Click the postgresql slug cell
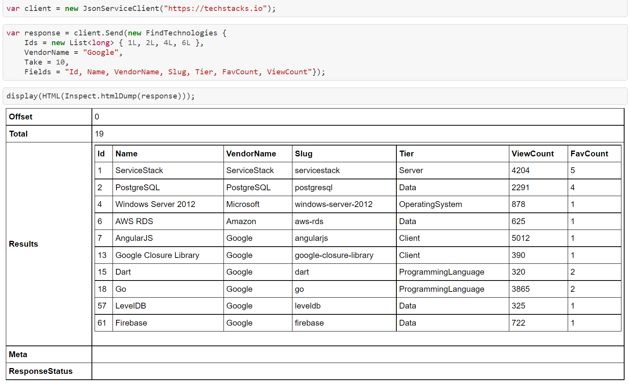The height and width of the screenshot is (384, 630). 344,188
